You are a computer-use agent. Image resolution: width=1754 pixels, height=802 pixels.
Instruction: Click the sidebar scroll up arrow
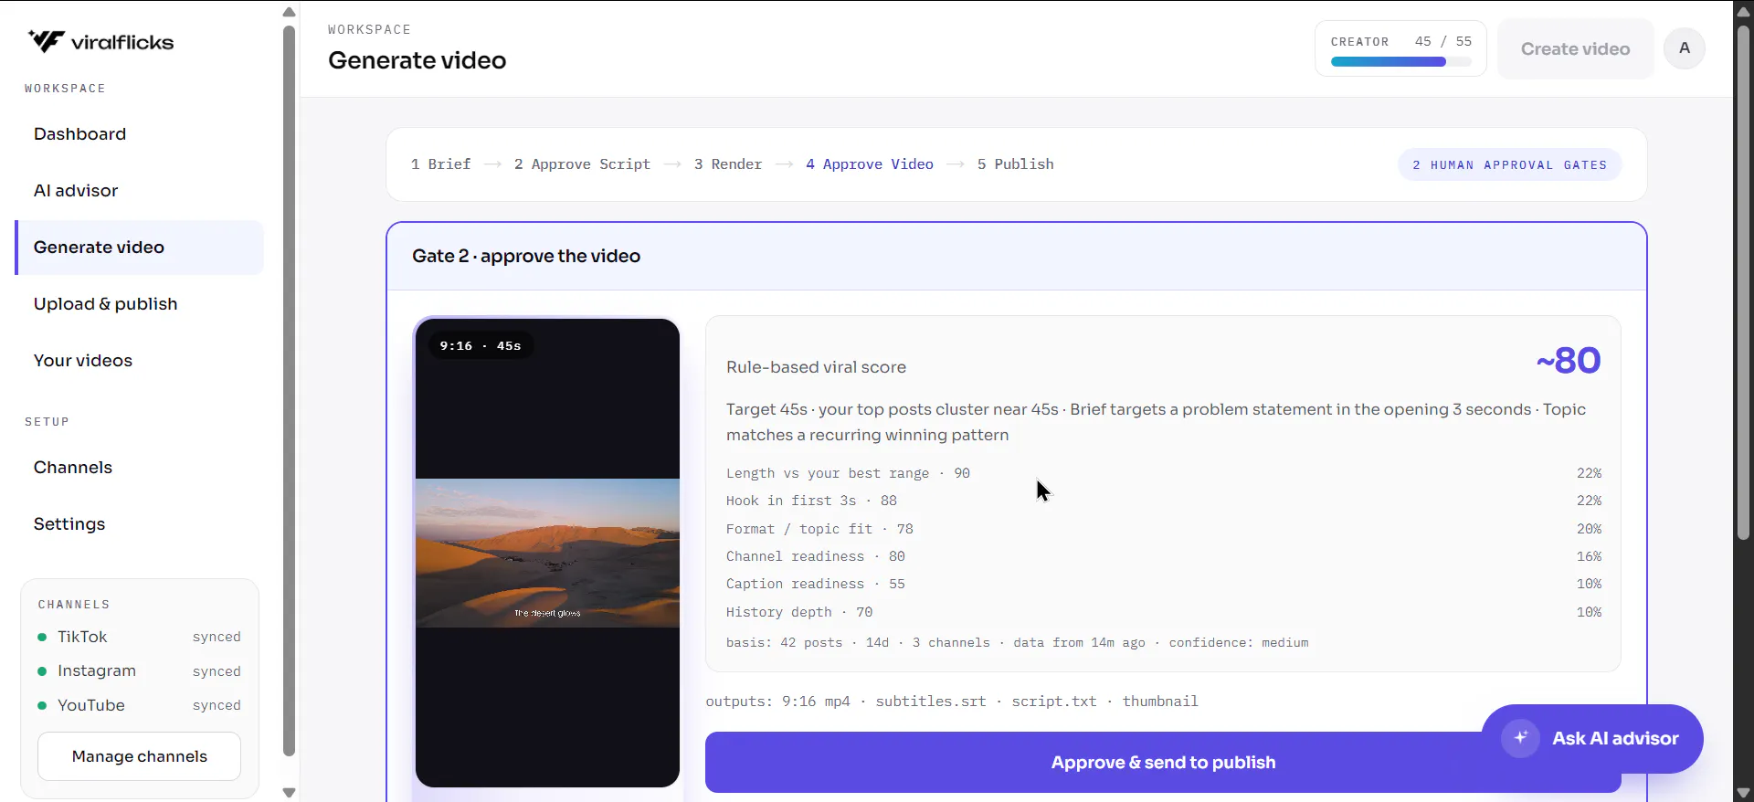289,12
